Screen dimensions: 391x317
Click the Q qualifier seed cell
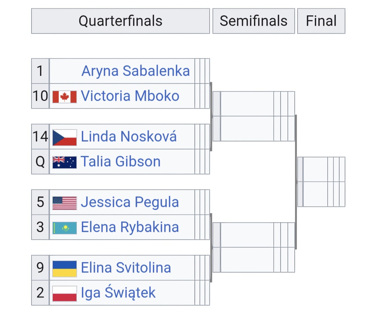[x=40, y=162]
